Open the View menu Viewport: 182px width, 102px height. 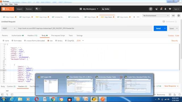click(11, 4)
